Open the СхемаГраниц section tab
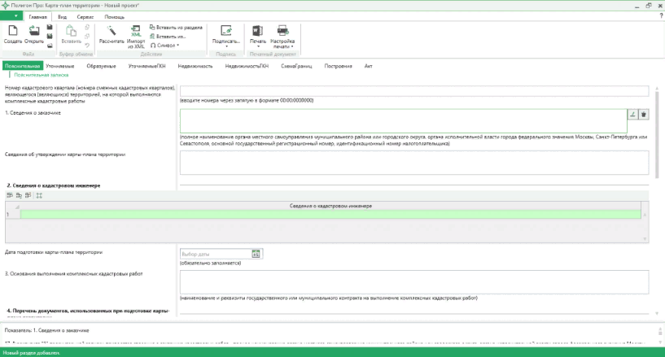665x357 pixels. 297,66
